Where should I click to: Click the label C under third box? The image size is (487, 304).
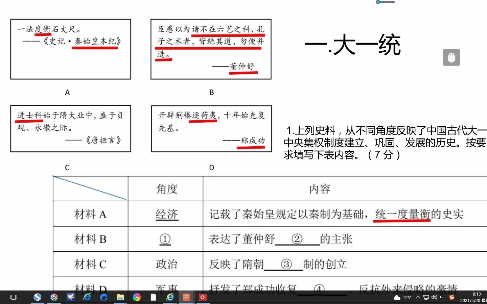(67, 168)
